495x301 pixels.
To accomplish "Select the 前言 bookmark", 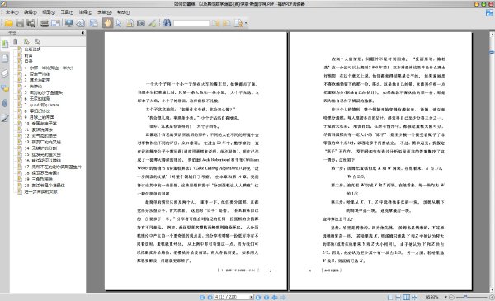I will 28,55.
